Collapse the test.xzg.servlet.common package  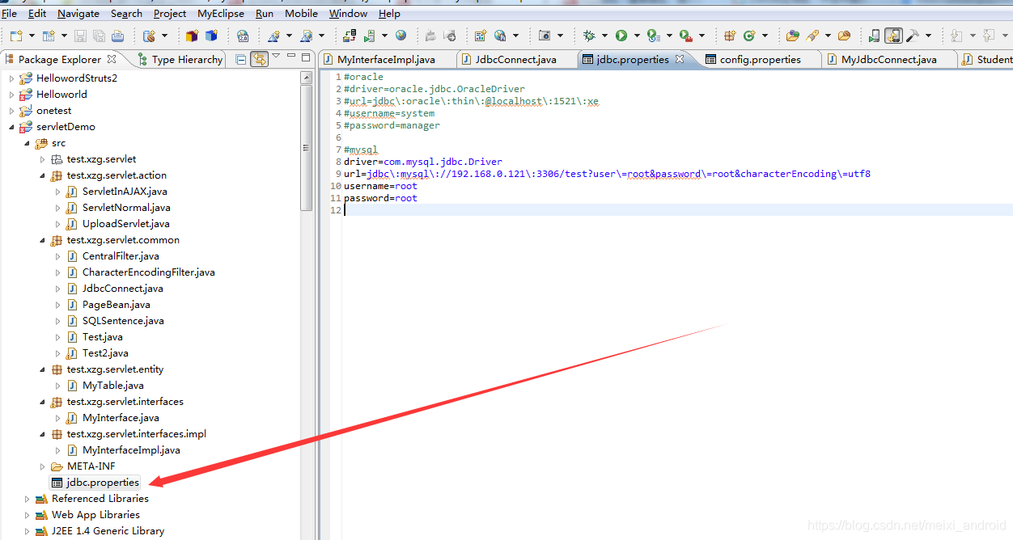42,240
